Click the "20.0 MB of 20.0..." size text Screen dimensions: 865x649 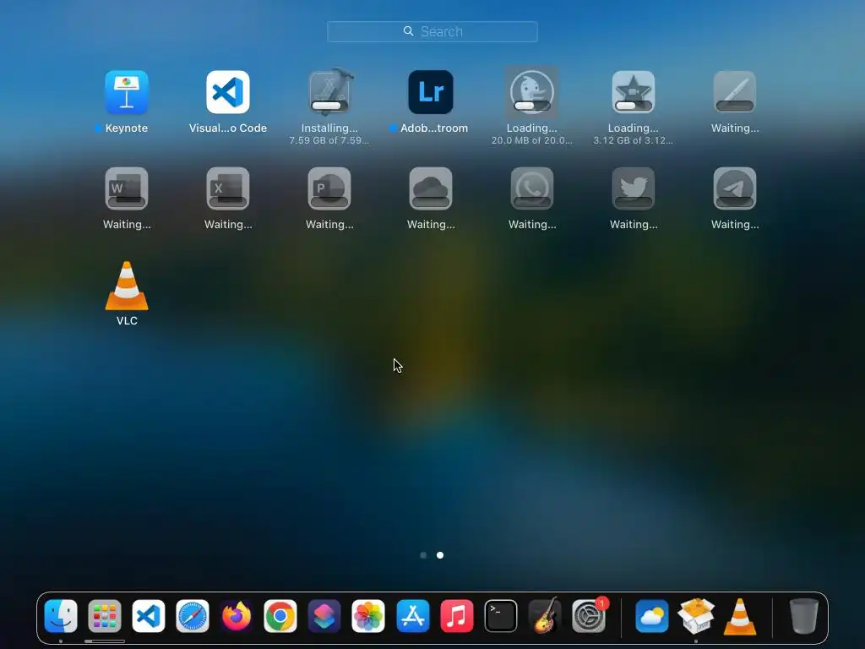click(532, 141)
